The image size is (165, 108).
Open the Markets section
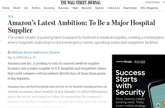(86, 8)
